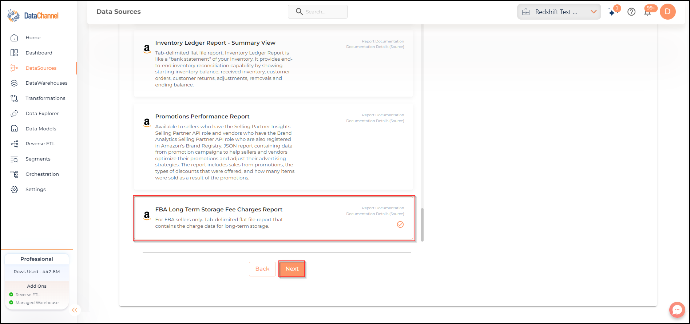Open Reverse ETL menu item
Image resolution: width=690 pixels, height=324 pixels.
(40, 144)
